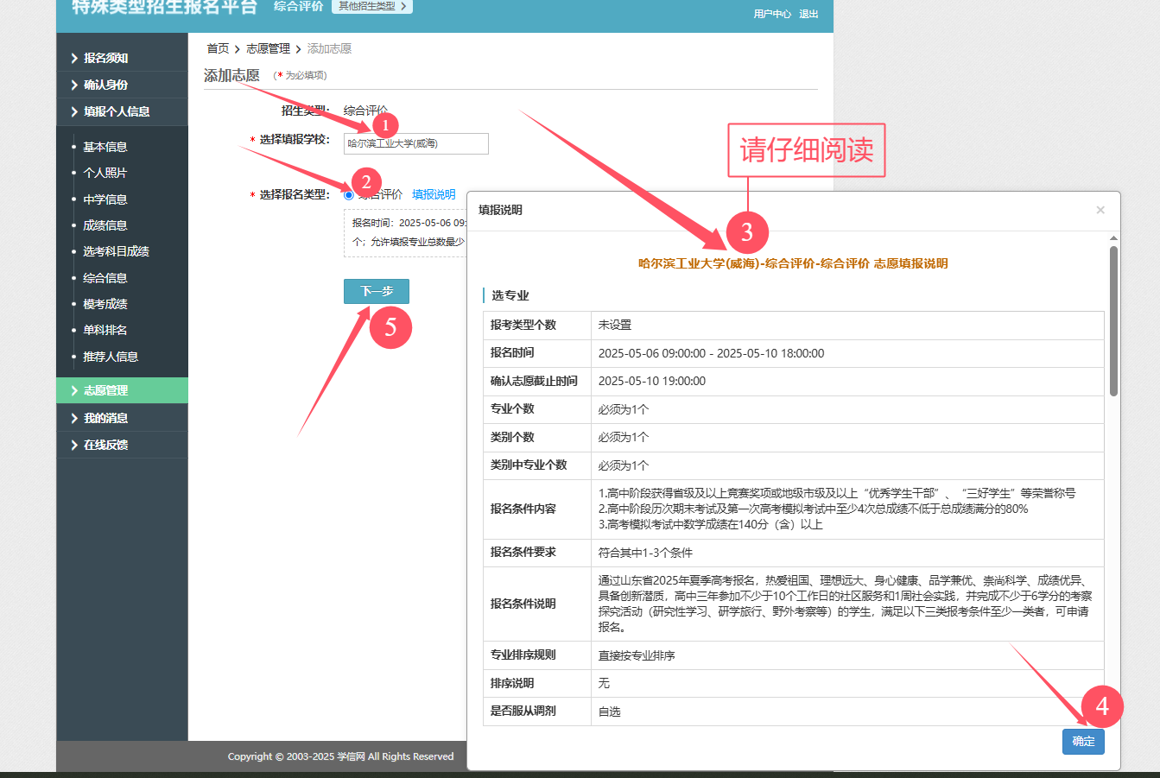The height and width of the screenshot is (778, 1160).
Task: Select the 综合评价 radio button
Action: click(x=349, y=195)
